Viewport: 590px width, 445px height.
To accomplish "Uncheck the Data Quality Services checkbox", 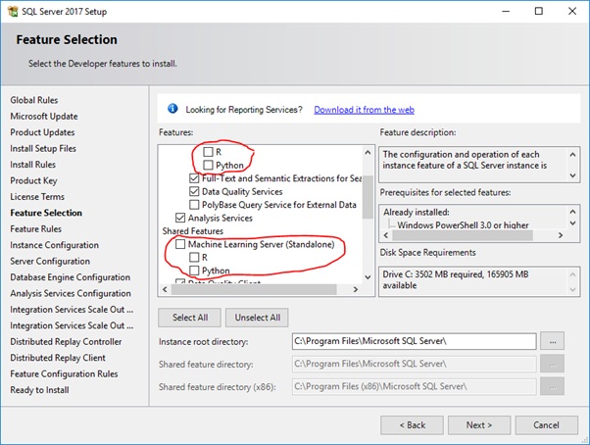I will tap(194, 191).
